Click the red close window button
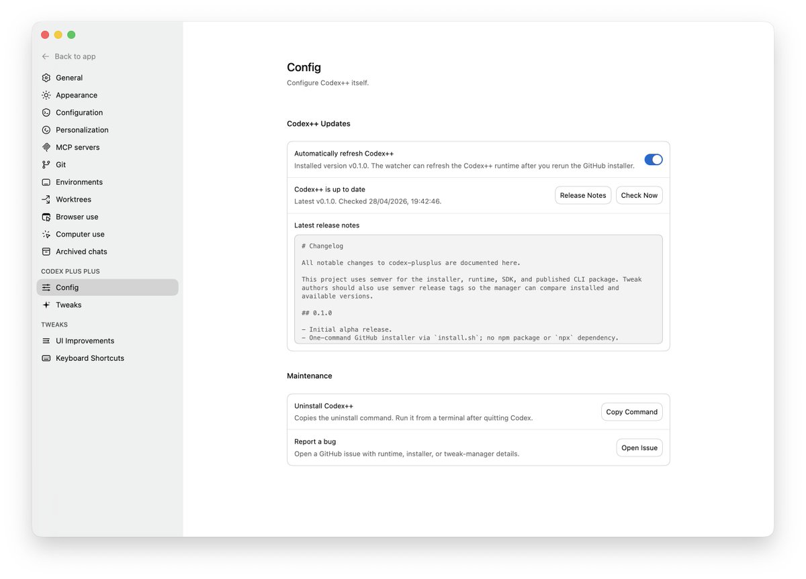 [45, 35]
